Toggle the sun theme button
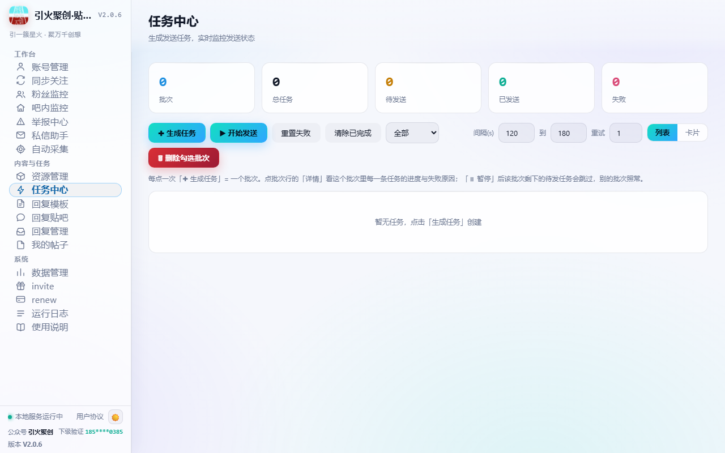The height and width of the screenshot is (453, 725). pyautogui.click(x=116, y=417)
